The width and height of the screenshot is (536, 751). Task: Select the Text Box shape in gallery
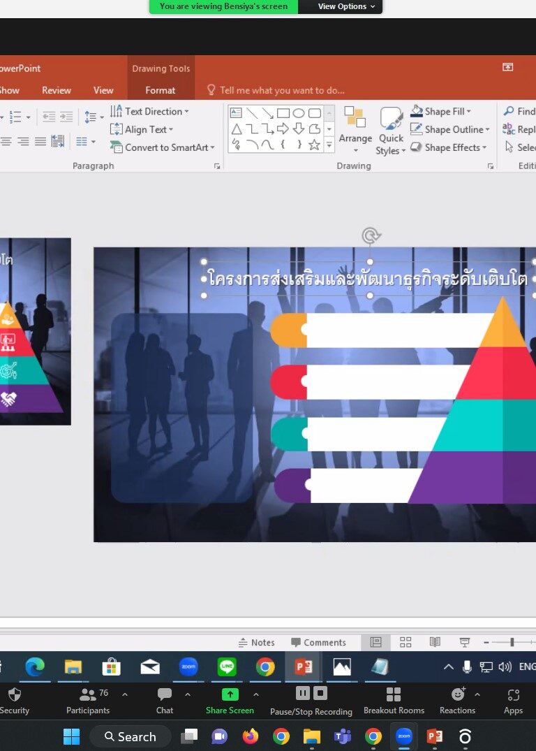pyautogui.click(x=236, y=113)
